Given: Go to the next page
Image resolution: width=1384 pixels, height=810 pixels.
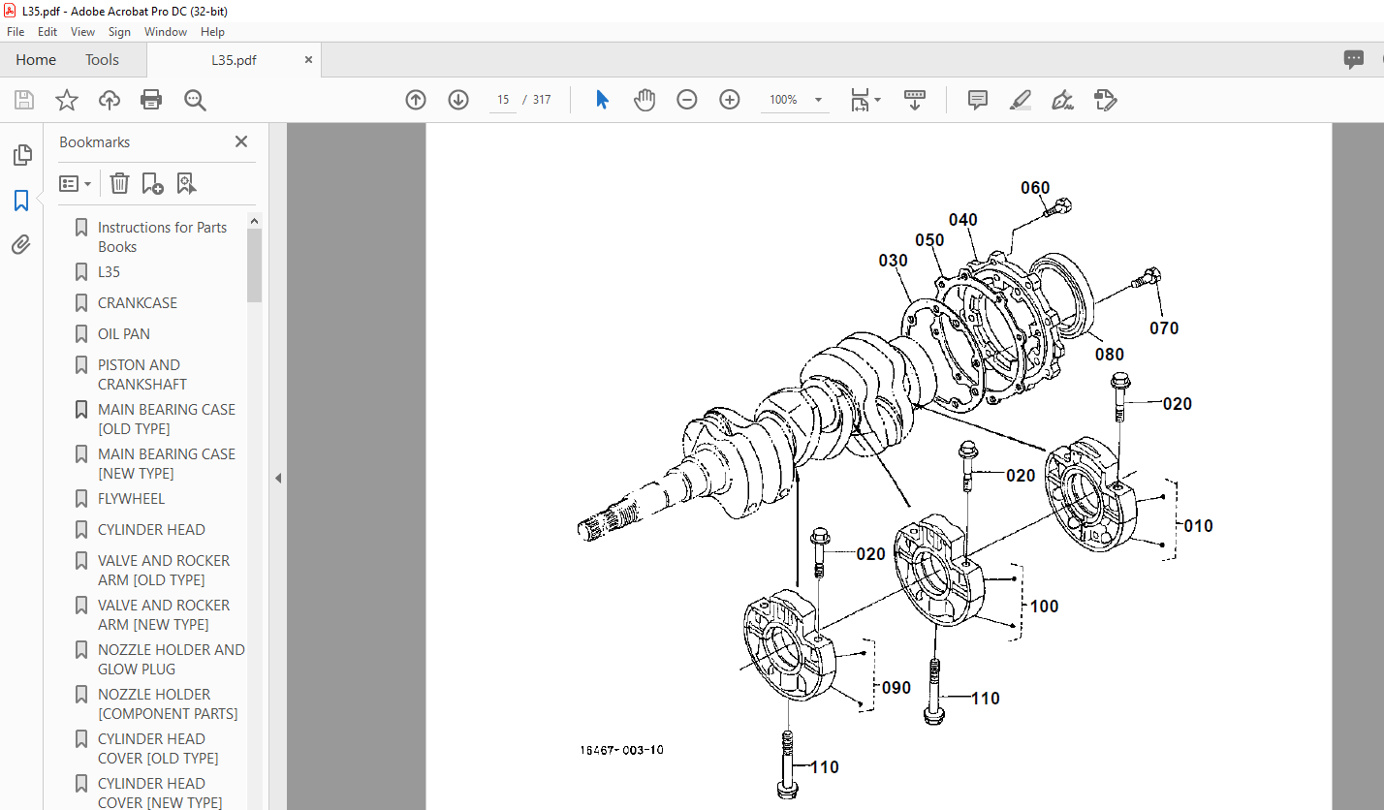Looking at the screenshot, I should point(458,100).
